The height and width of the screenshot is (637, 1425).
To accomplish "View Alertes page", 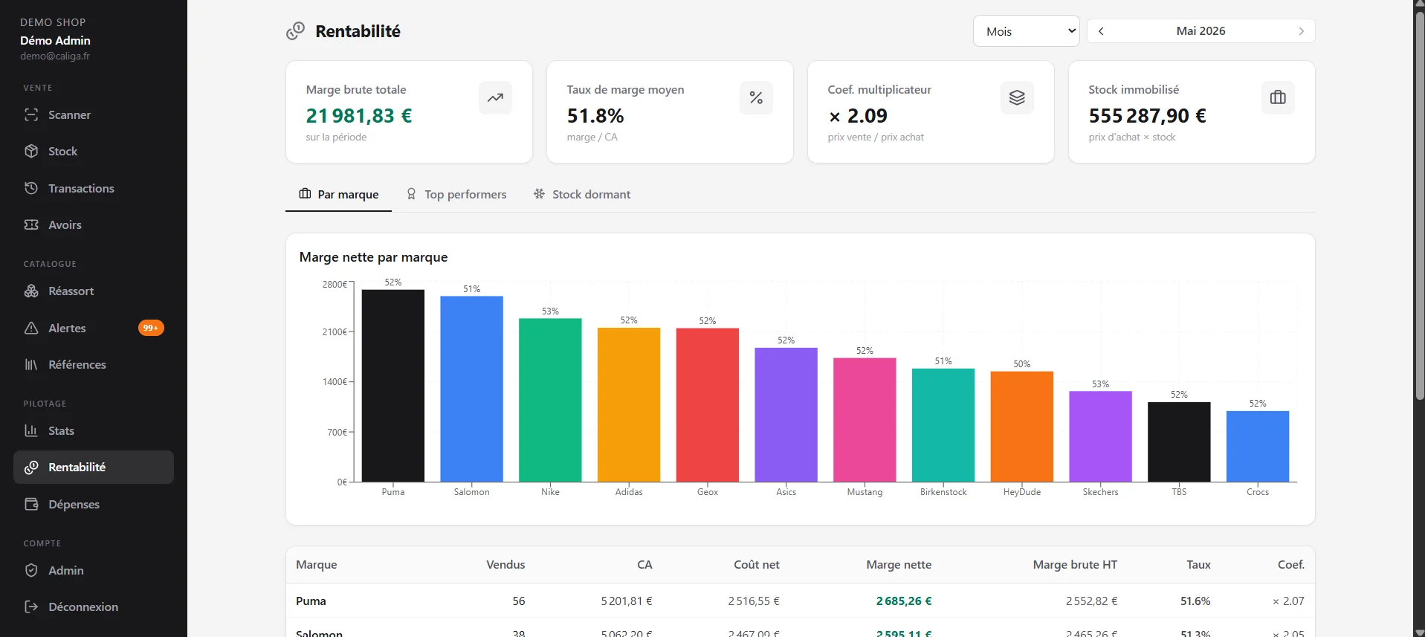I will [x=94, y=329].
